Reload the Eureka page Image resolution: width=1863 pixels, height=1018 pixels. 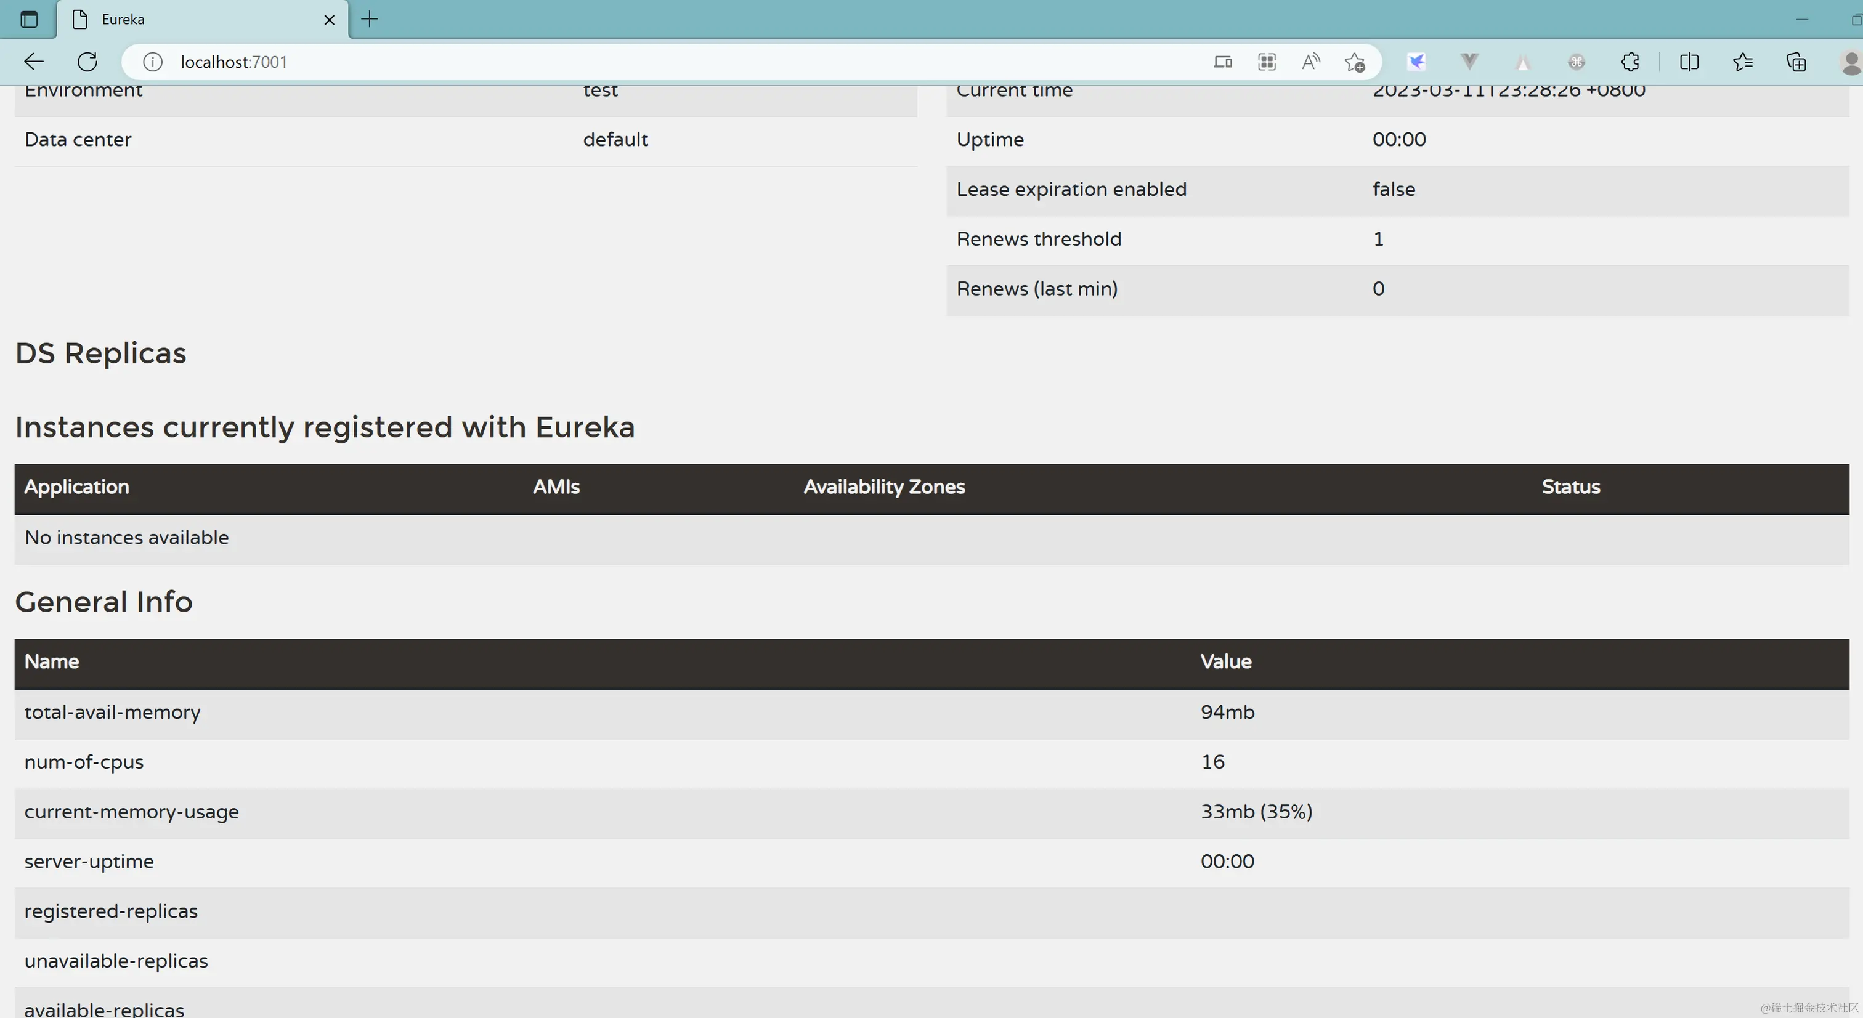pyautogui.click(x=87, y=62)
